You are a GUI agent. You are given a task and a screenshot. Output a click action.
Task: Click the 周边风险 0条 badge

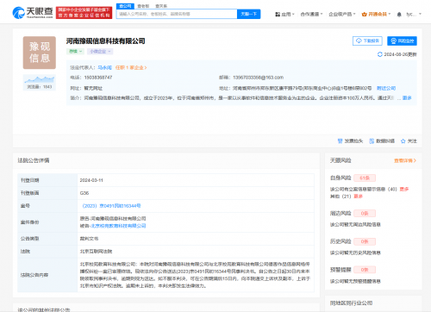point(365,214)
